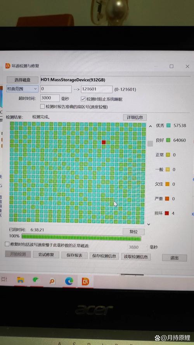
Task: Click the 64060 good count
Action: tap(180, 140)
